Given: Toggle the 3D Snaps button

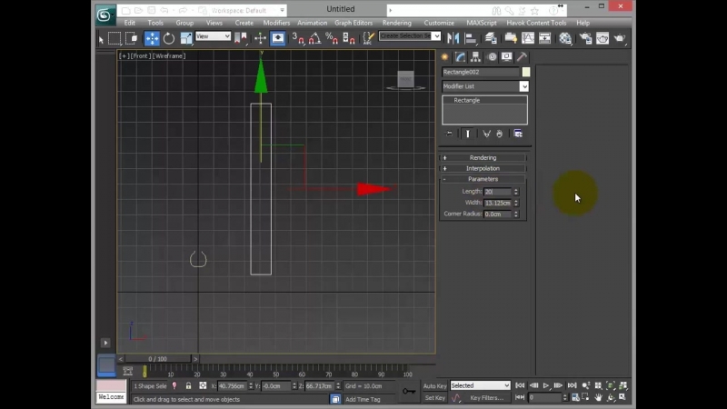Looking at the screenshot, I should [298, 38].
